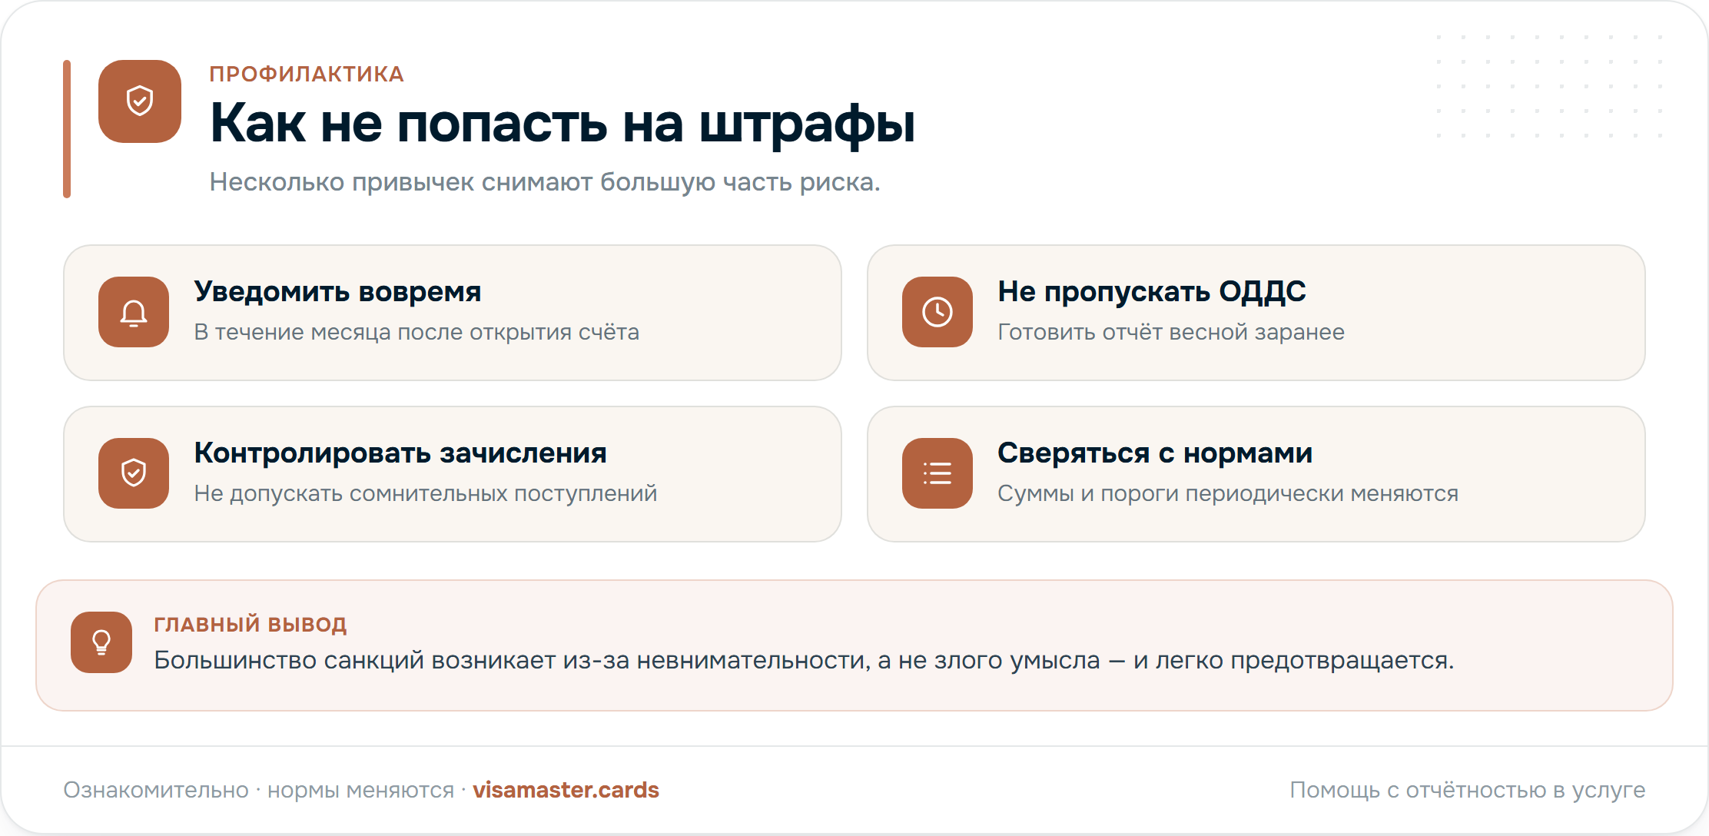Click the shield icon beside the main heading
The height and width of the screenshot is (836, 1709).
click(x=140, y=101)
